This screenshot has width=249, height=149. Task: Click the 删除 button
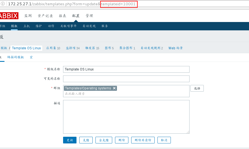pos(122,140)
